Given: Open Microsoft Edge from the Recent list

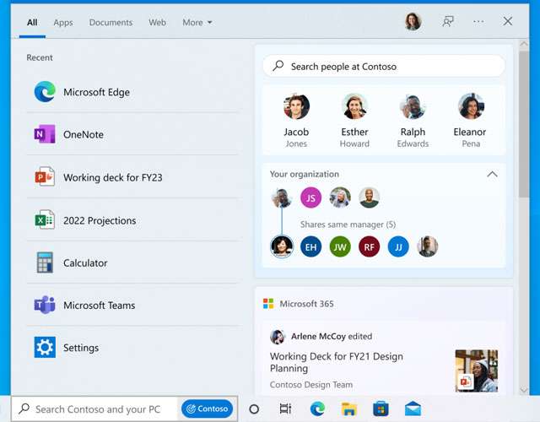Looking at the screenshot, I should point(132,92).
